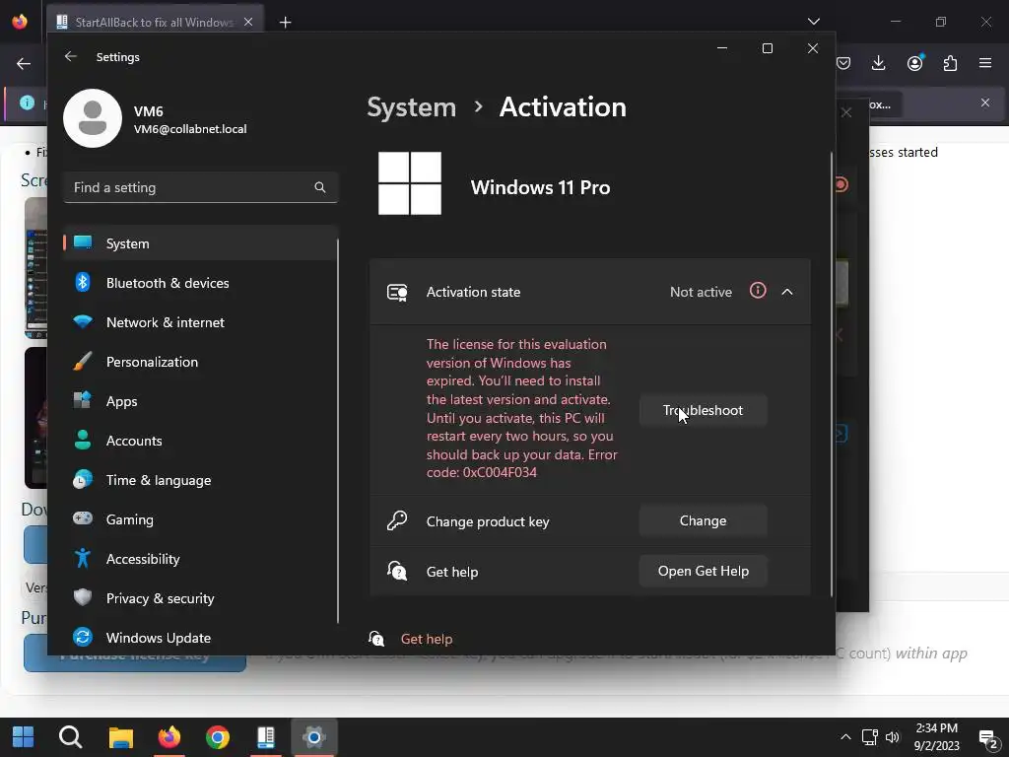Click Save to Pocket icon in Firefox

coord(843,63)
